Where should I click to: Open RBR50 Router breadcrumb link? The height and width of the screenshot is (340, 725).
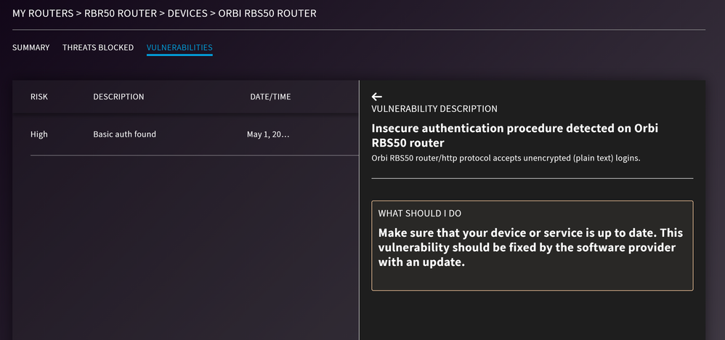(x=121, y=13)
